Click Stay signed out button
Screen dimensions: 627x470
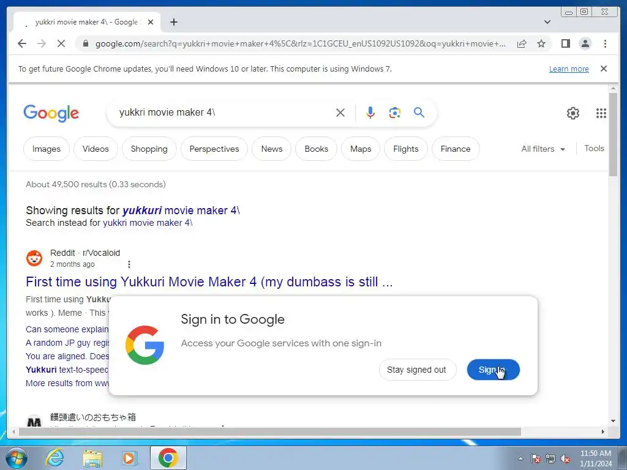pos(416,370)
